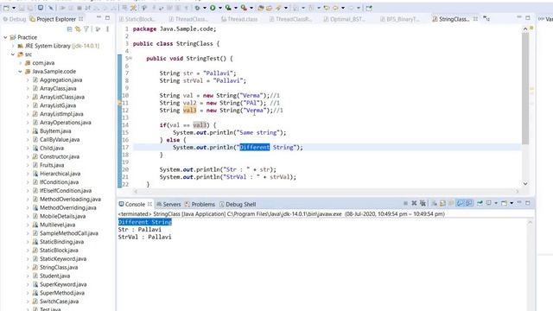Click the warning marker on line 11
The height and width of the screenshot is (311, 553).
coord(119,103)
